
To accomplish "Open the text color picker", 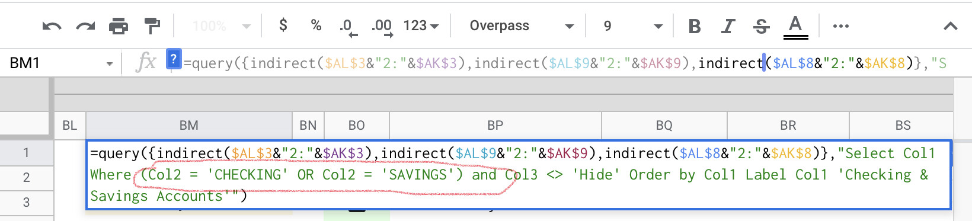I will click(795, 27).
